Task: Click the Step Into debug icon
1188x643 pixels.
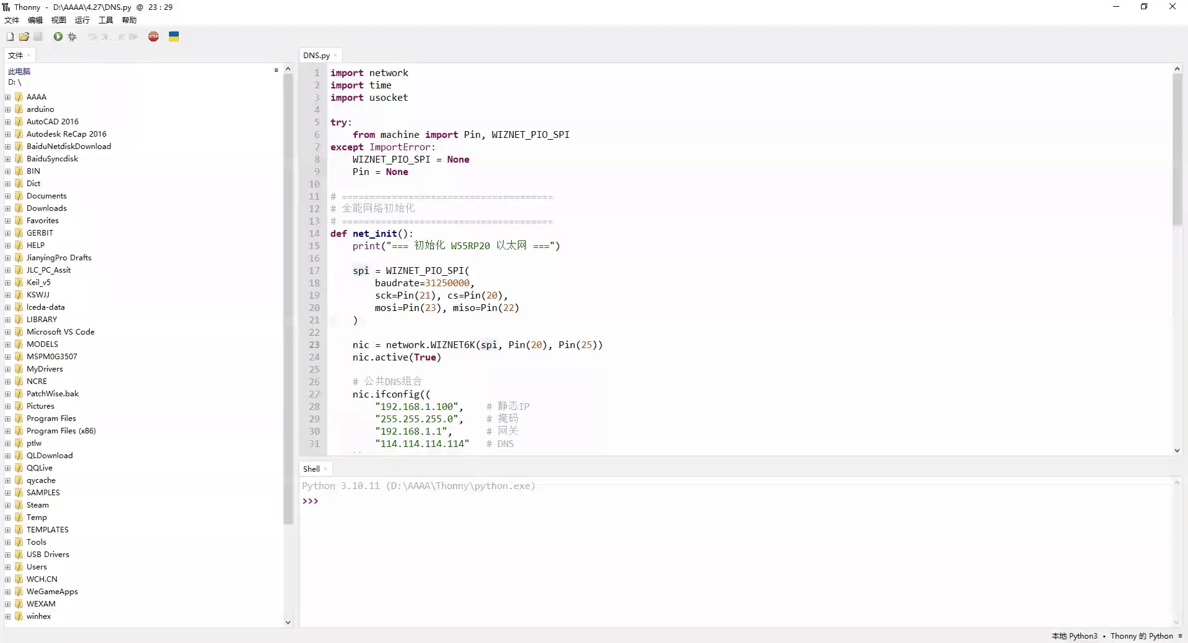Action: coord(106,37)
